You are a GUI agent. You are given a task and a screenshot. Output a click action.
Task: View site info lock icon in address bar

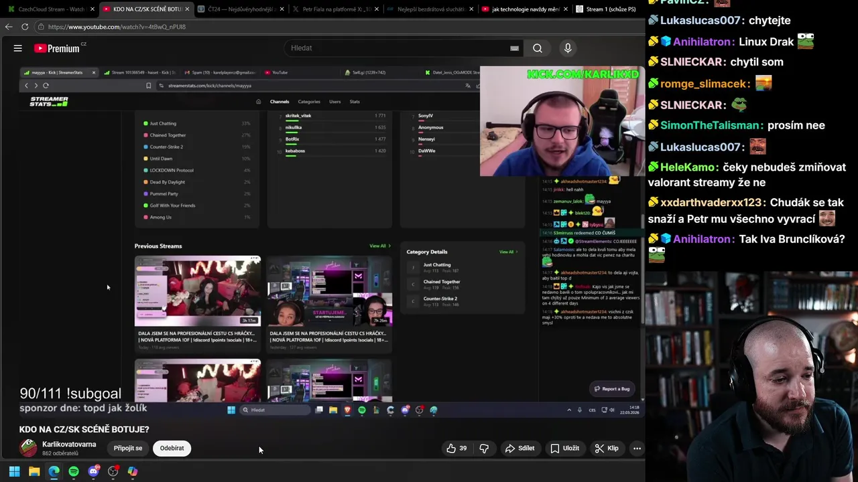[41, 27]
